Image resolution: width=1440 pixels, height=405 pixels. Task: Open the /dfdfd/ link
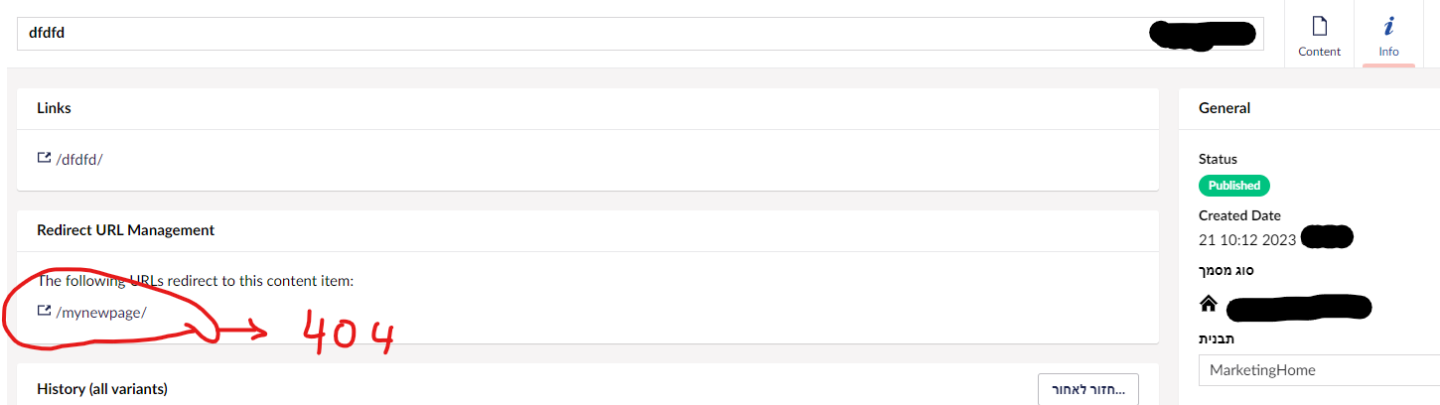(x=80, y=159)
